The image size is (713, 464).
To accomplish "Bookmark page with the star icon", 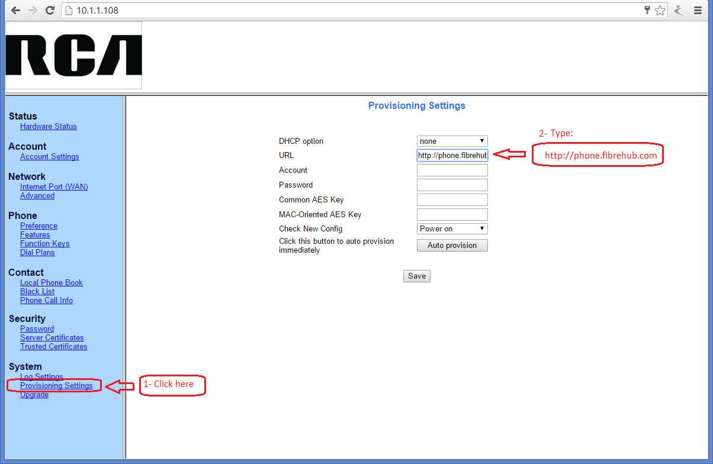I will point(660,11).
